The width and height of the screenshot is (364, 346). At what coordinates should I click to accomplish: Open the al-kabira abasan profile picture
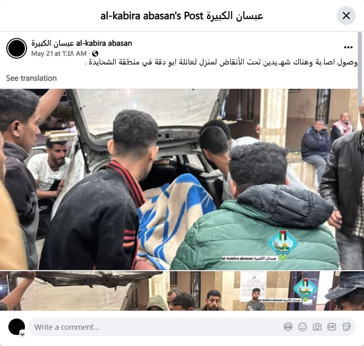coord(17,48)
